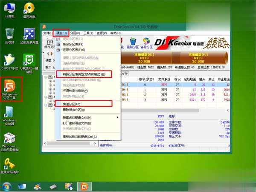Expand the first partition under the first disk
This screenshot has width=256, height=192.
(50, 81)
